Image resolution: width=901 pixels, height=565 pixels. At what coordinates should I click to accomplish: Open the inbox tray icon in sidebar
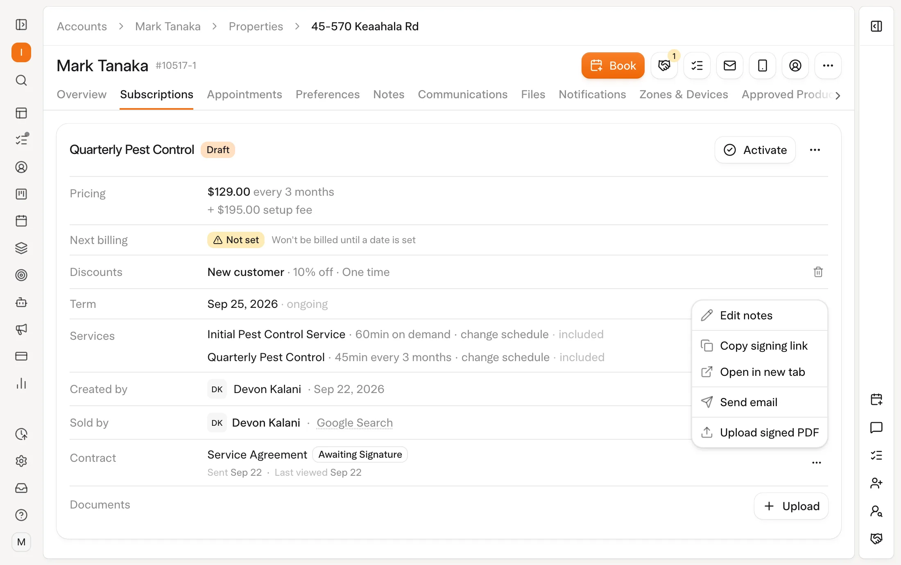(x=21, y=488)
